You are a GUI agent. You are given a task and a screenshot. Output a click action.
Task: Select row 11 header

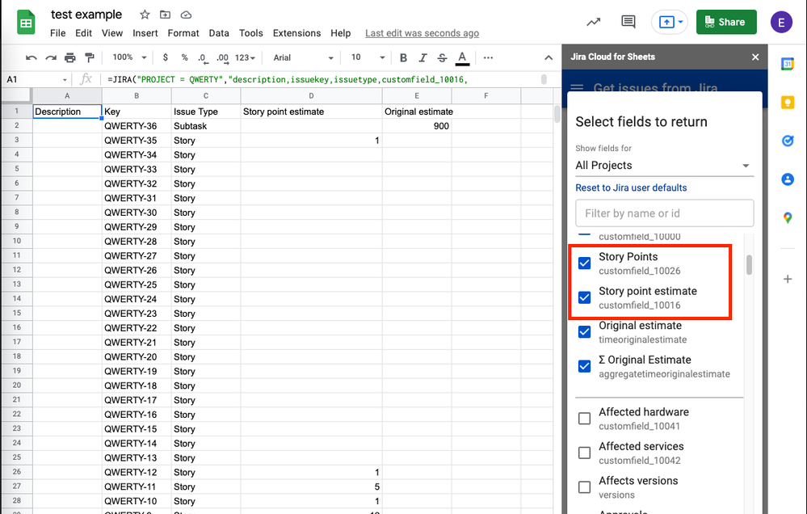coord(16,255)
